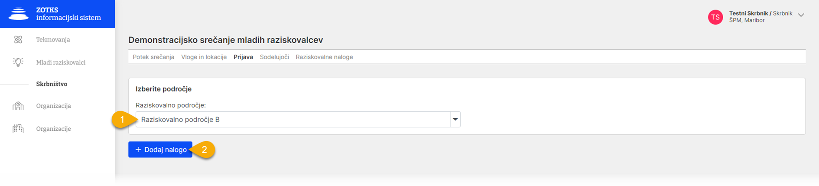Select the Raziskovalno področje B combo box
This screenshot has height=186, width=819.
pyautogui.click(x=298, y=120)
